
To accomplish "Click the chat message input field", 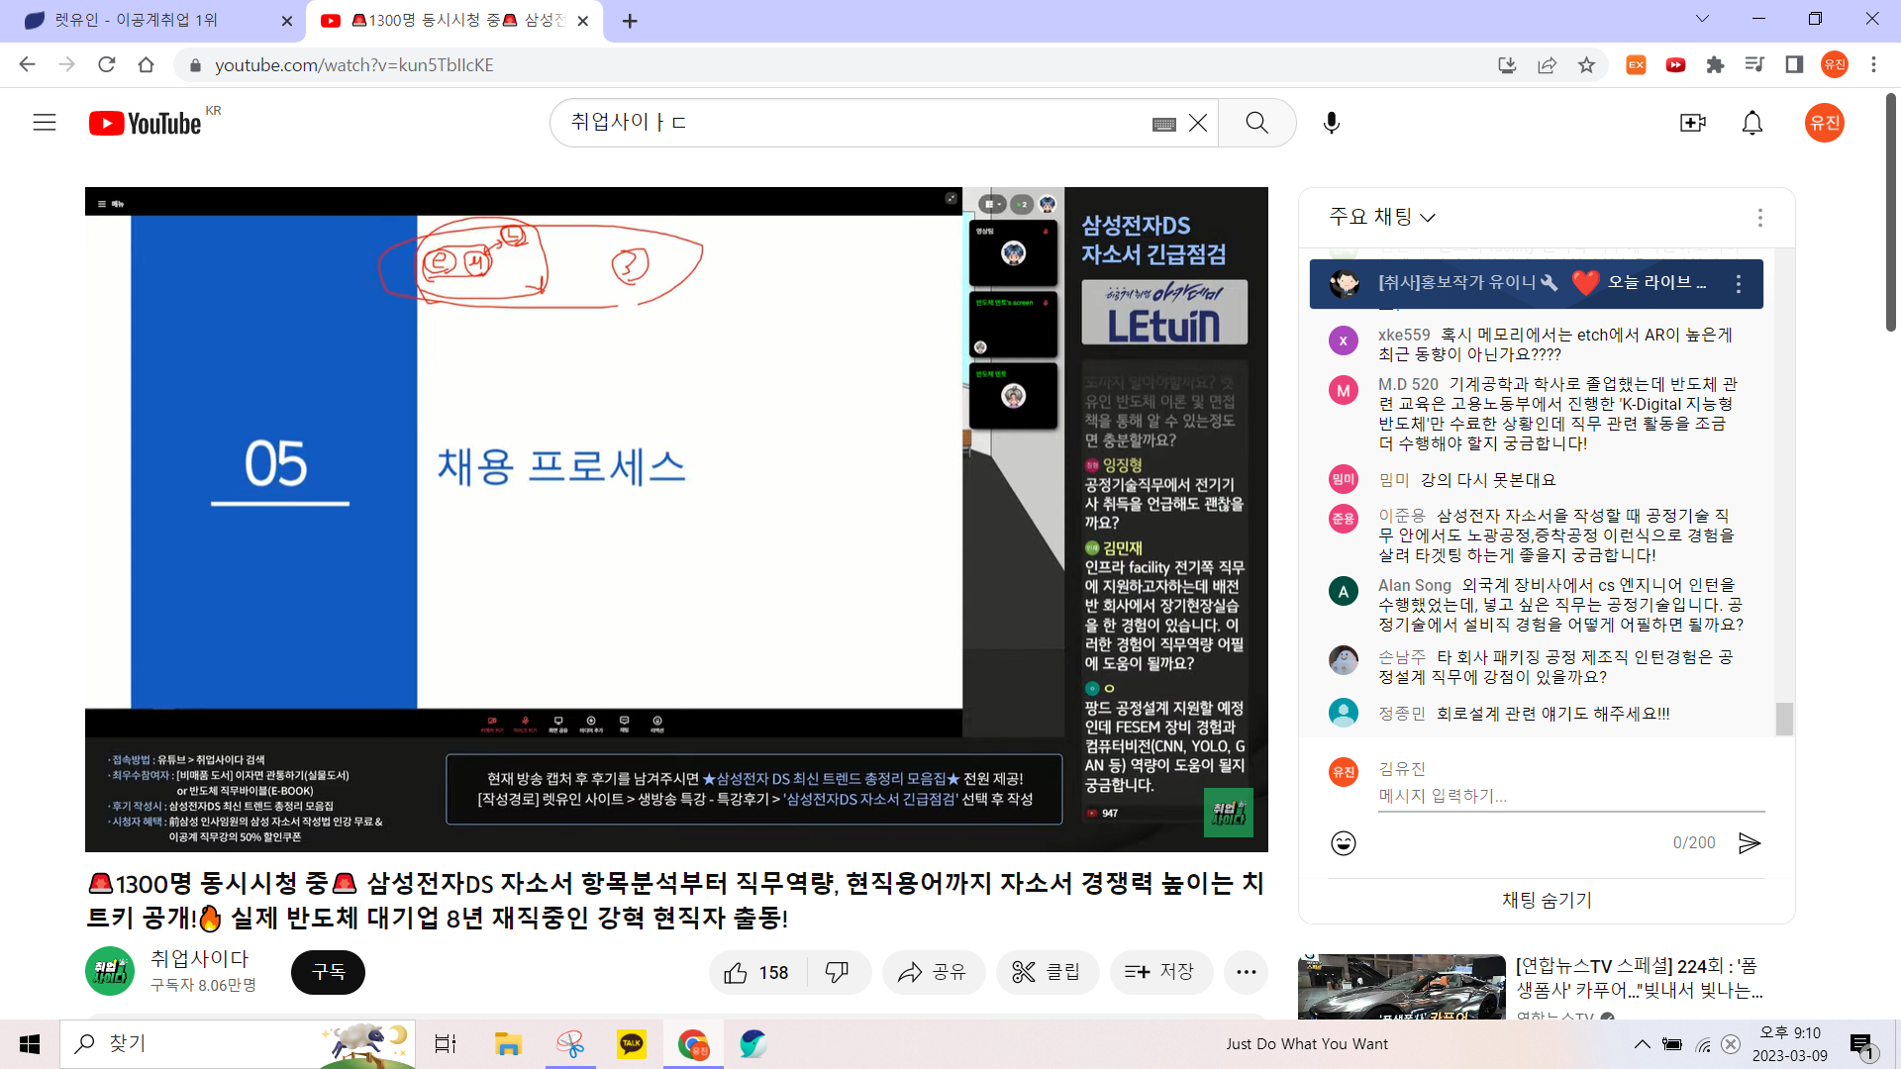I will (x=1569, y=796).
